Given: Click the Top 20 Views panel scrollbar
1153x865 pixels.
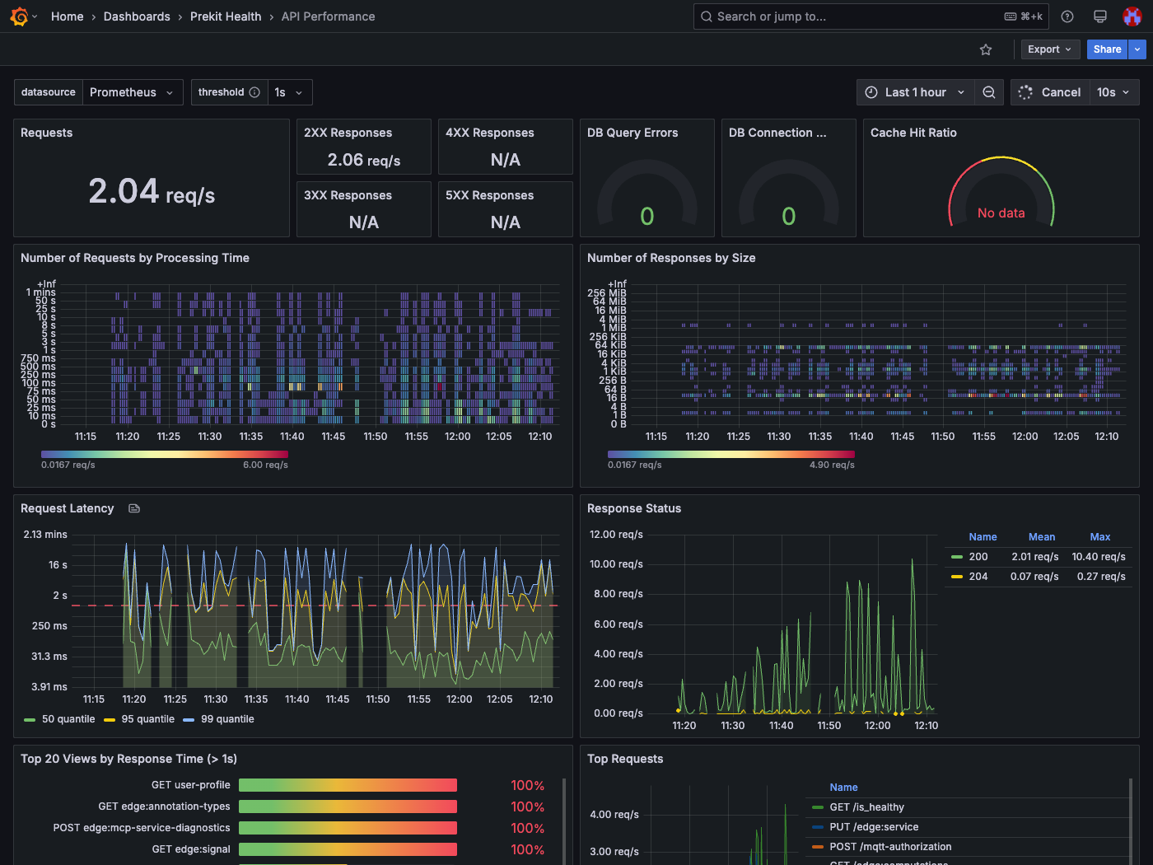Looking at the screenshot, I should pyautogui.click(x=564, y=821).
